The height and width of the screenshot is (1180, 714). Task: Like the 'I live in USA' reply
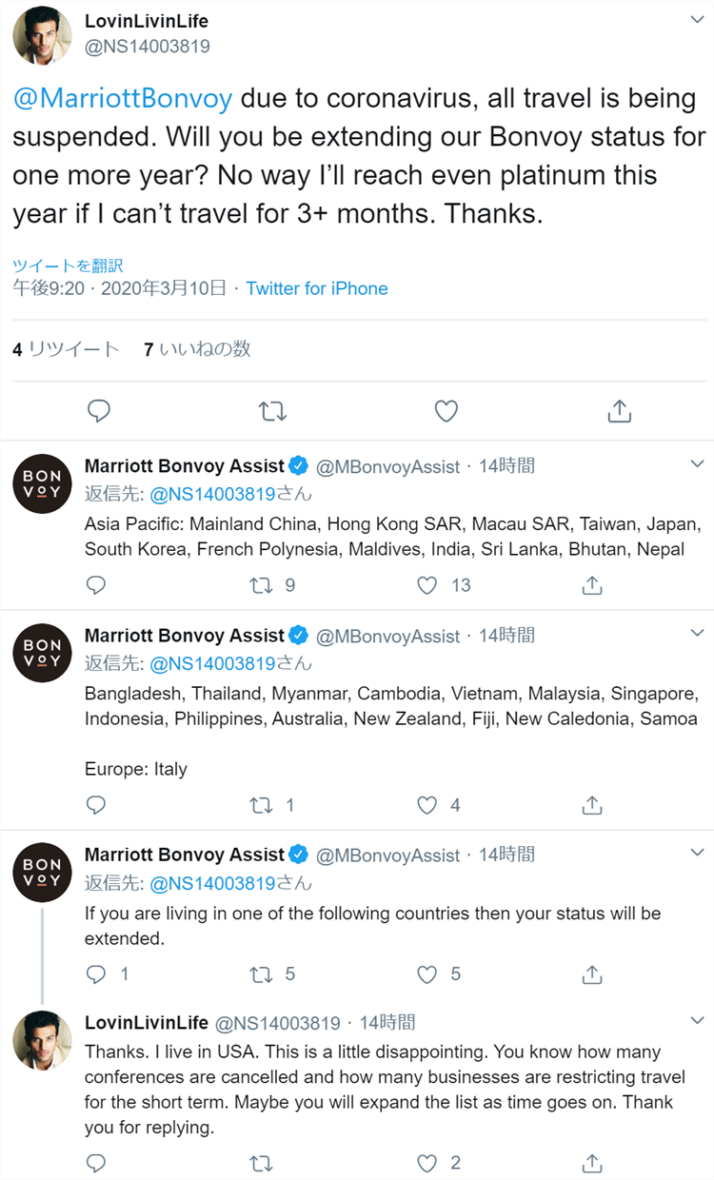(427, 1163)
